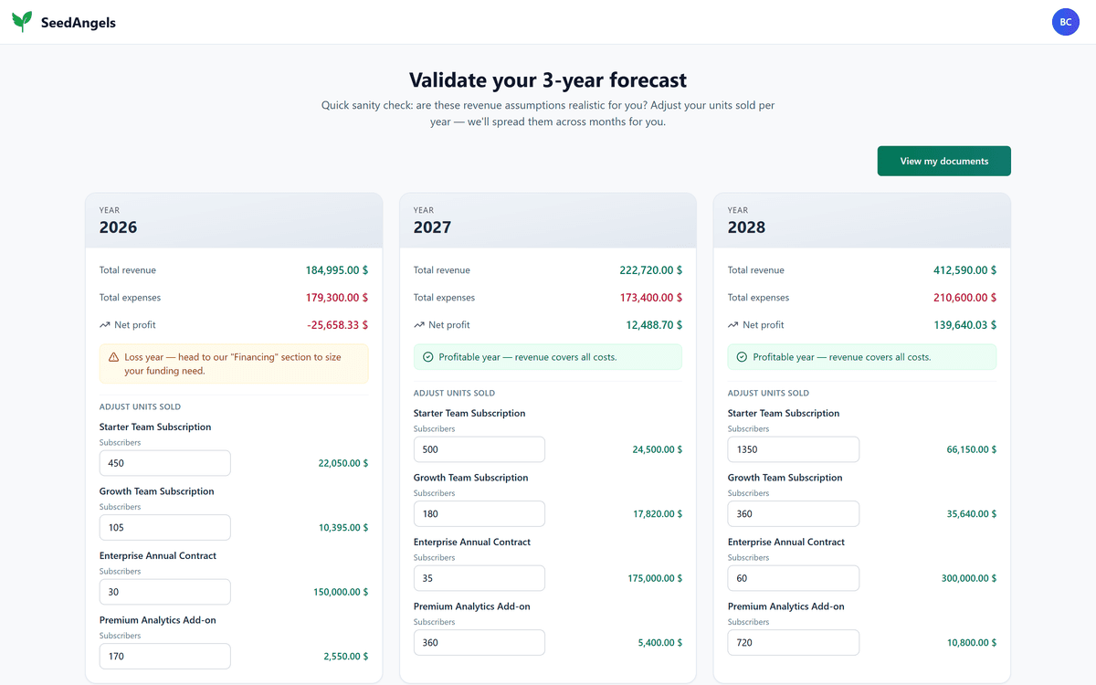
Task: Edit 2027 Enterprise Annual Contract field 35
Action: pyautogui.click(x=479, y=578)
